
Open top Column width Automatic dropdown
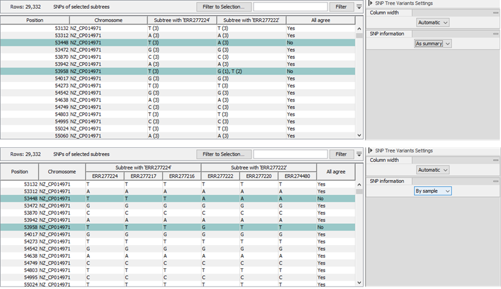433,23
